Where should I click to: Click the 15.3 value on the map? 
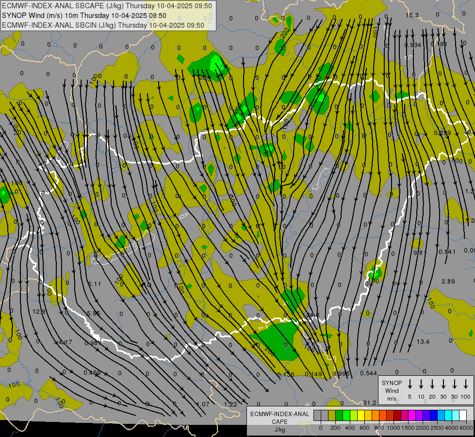(x=412, y=16)
